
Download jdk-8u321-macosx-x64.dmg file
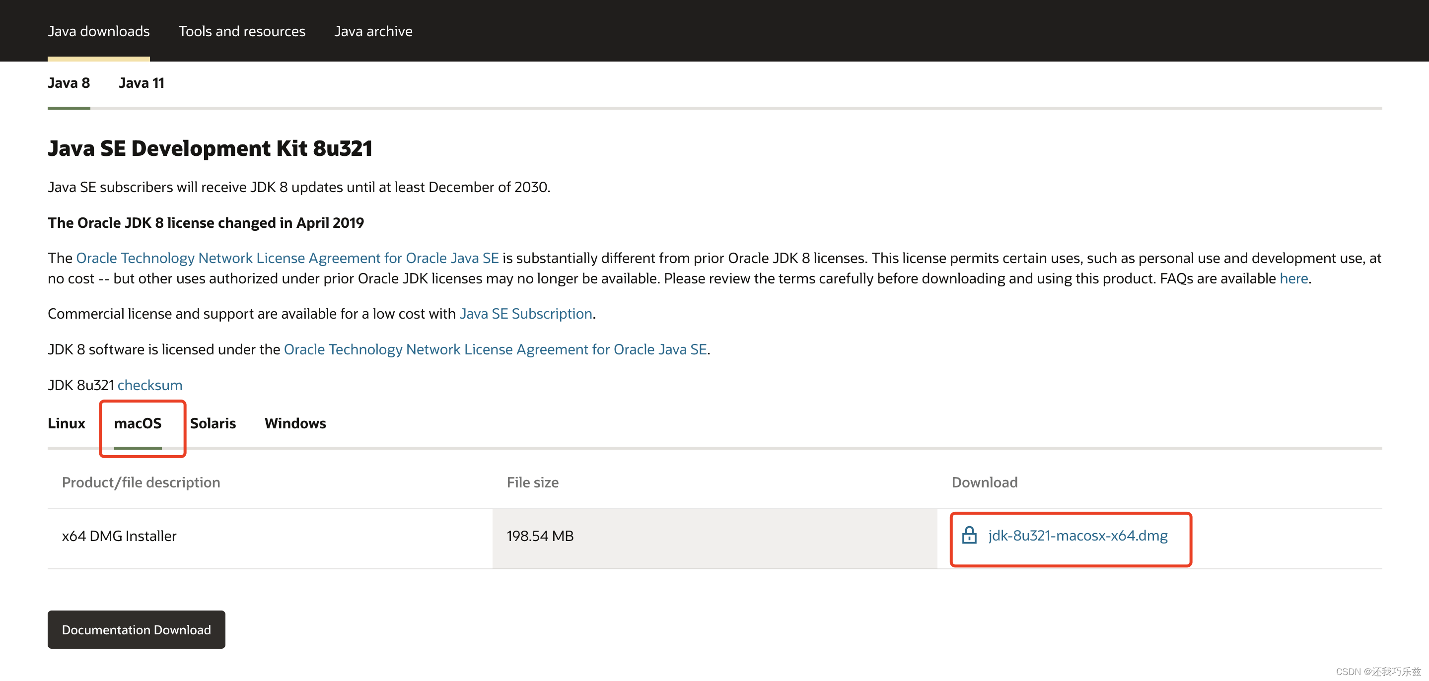coord(1077,536)
